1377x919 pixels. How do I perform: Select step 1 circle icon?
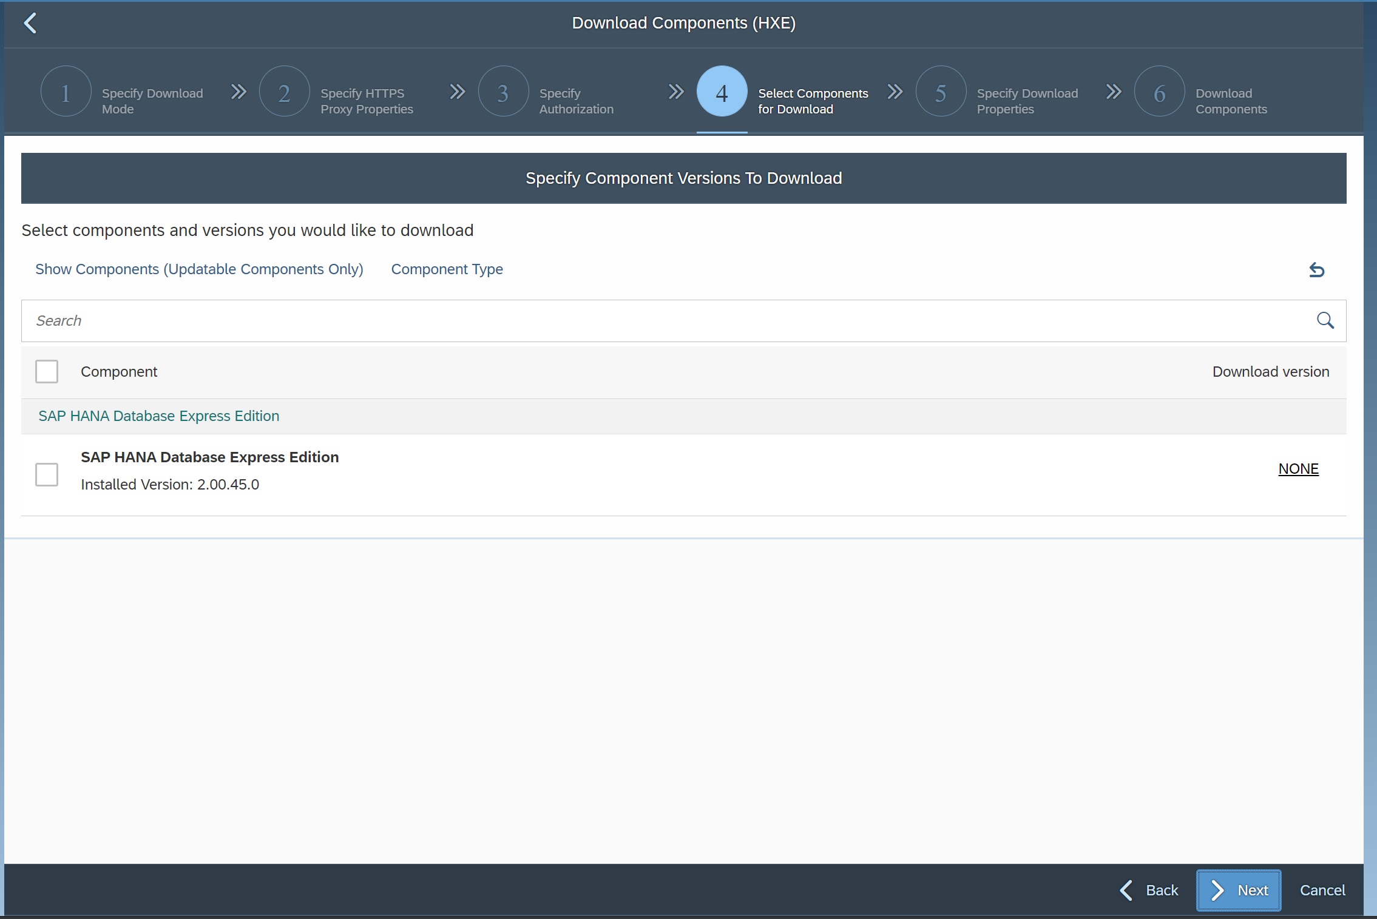pos(66,92)
